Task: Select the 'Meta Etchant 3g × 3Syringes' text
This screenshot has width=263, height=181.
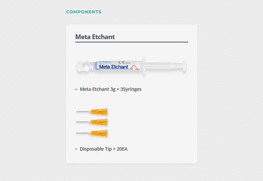Action: click(x=111, y=89)
